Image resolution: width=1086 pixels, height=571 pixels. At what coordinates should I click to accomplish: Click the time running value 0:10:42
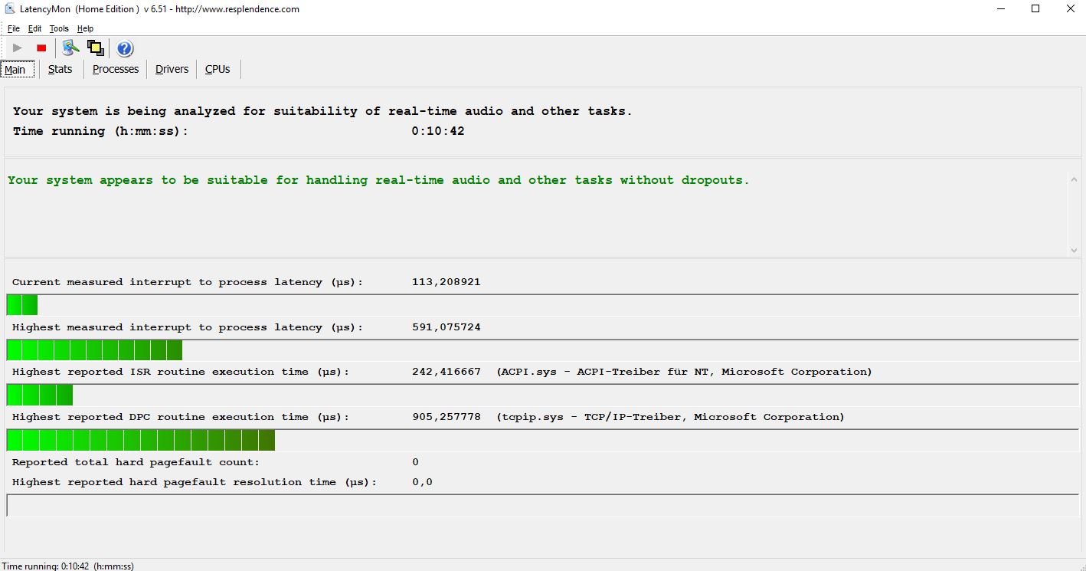[438, 131]
